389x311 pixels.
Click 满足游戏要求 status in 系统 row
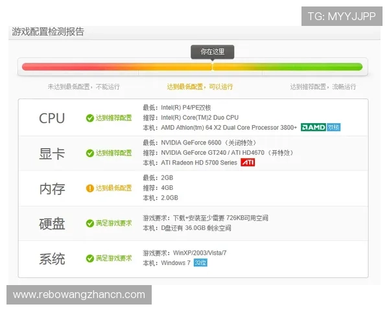pyautogui.click(x=114, y=259)
